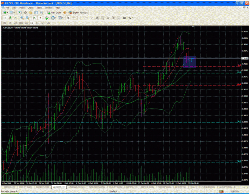Switch to the USDCAD,Weekly chart tab
This screenshot has width=250, height=194.
coord(77,187)
